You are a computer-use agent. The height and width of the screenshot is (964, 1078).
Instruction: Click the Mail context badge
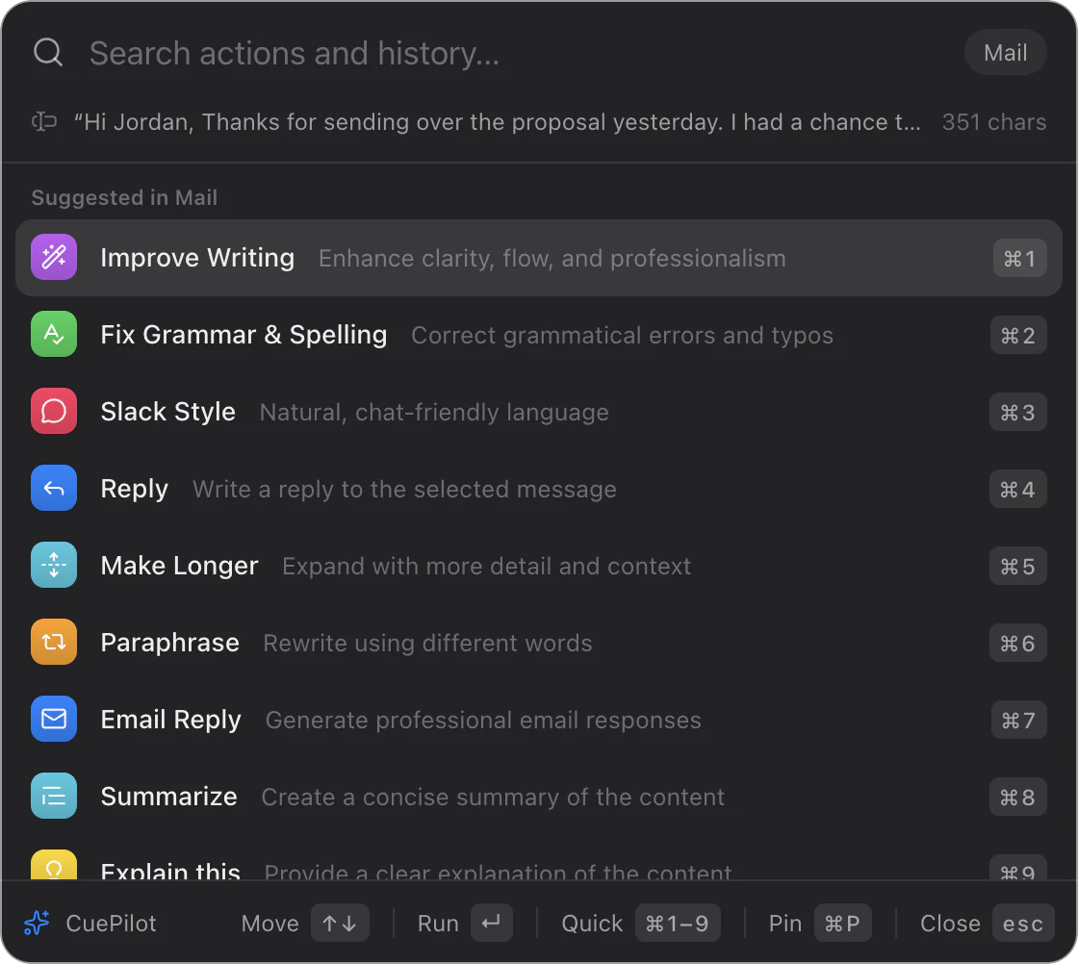click(x=1005, y=52)
